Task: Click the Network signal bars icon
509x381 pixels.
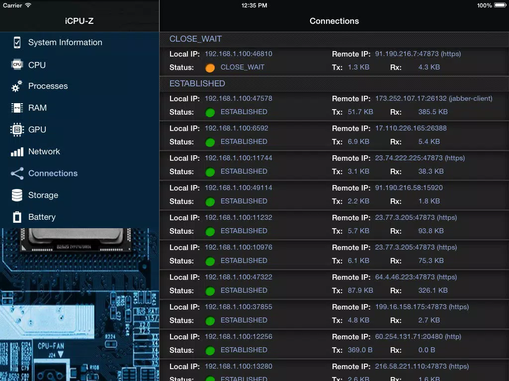Action: click(17, 152)
